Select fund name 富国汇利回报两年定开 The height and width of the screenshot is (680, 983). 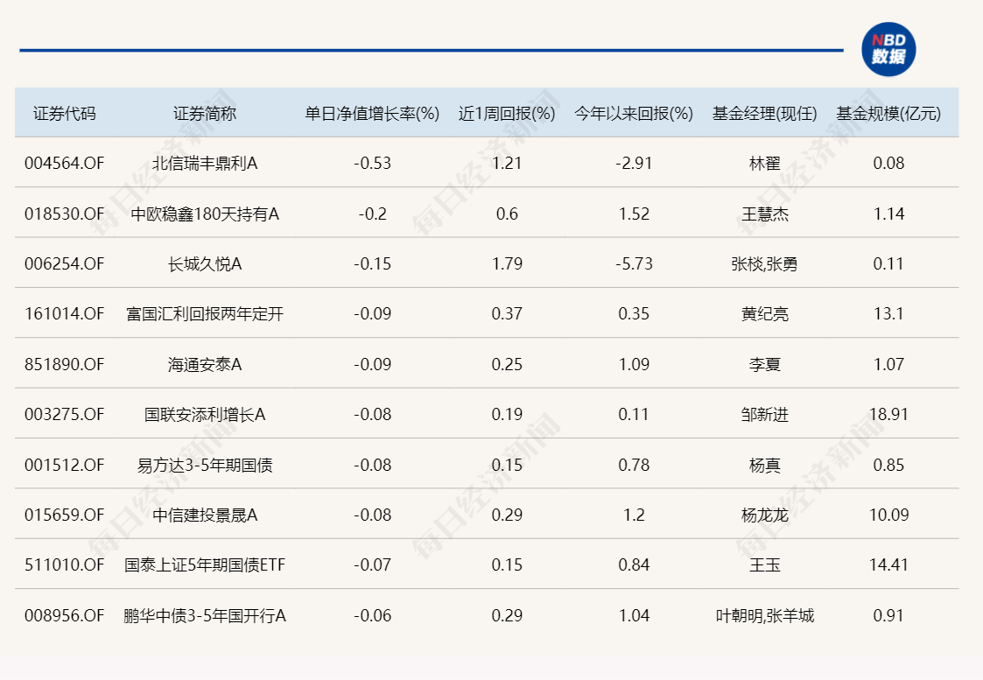pyautogui.click(x=205, y=313)
